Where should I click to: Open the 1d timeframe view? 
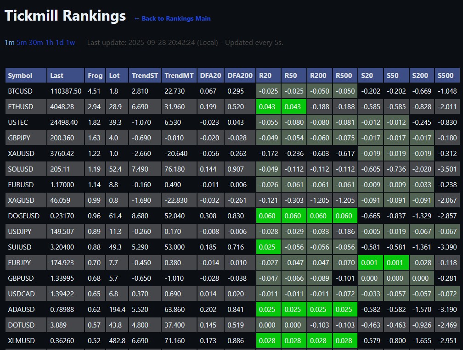(x=60, y=43)
